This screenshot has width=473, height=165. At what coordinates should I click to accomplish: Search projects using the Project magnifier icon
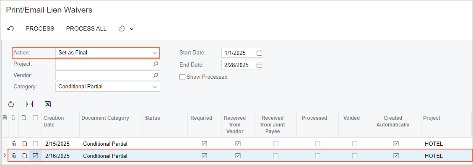(156, 64)
